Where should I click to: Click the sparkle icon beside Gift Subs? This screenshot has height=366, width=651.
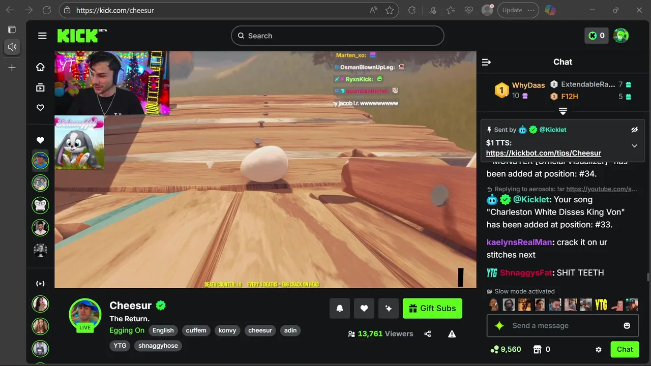[x=389, y=308]
